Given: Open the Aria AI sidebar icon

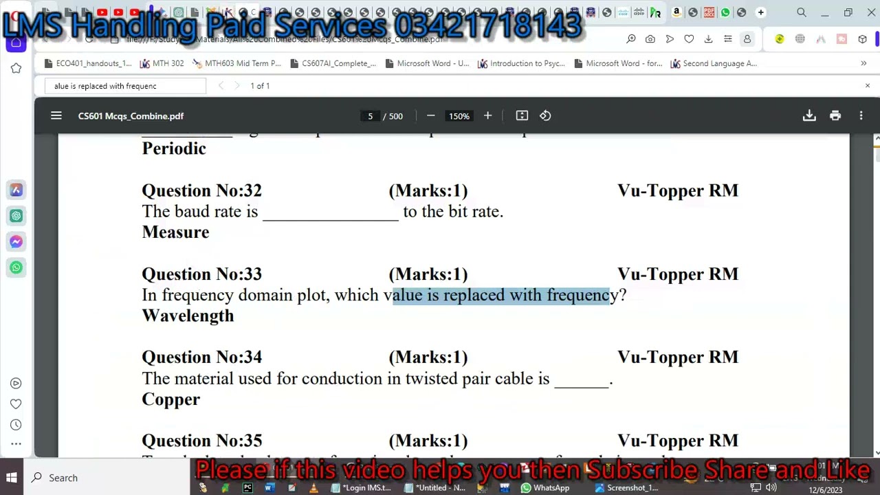Looking at the screenshot, I should (16, 190).
